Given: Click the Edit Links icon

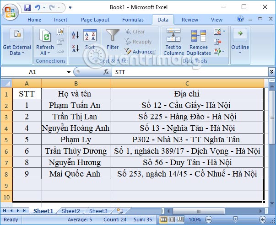Looking at the screenshot, I should pyautogui.click(x=60, y=52).
